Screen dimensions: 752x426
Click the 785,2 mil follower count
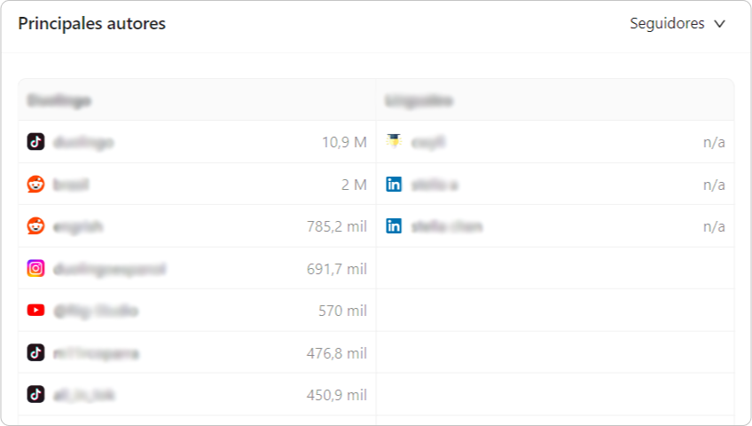337,226
